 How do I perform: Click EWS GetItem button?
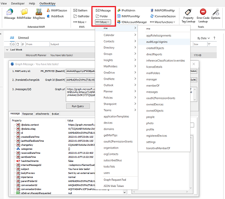click(80, 10)
